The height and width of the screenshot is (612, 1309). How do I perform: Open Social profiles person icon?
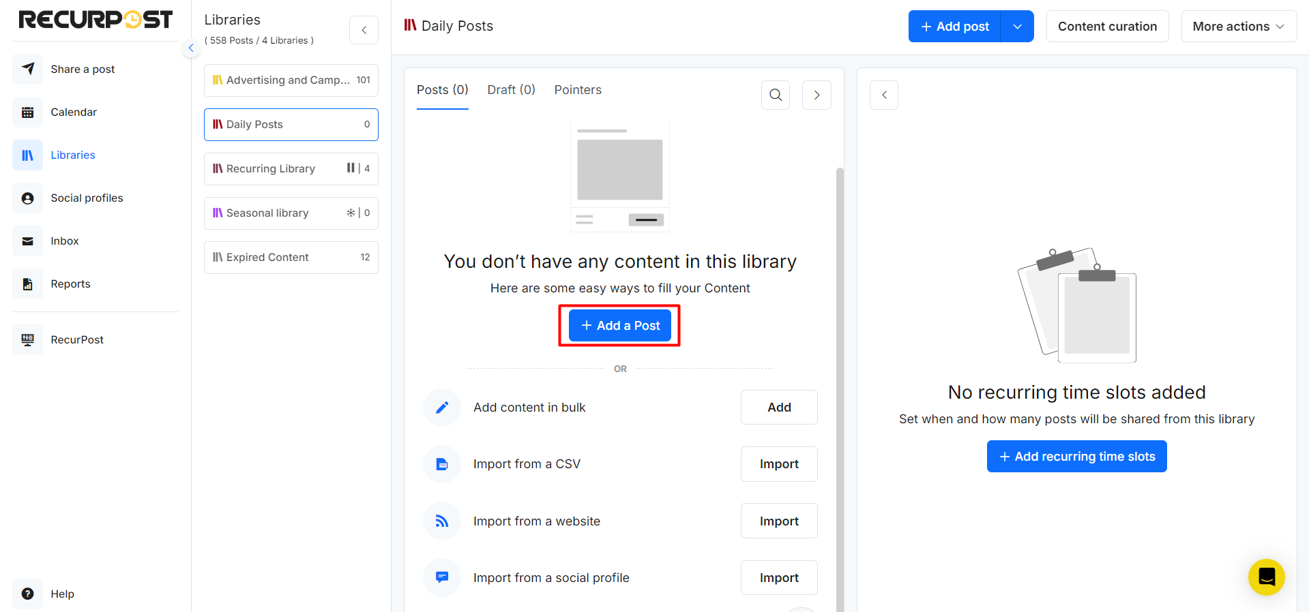(27, 198)
